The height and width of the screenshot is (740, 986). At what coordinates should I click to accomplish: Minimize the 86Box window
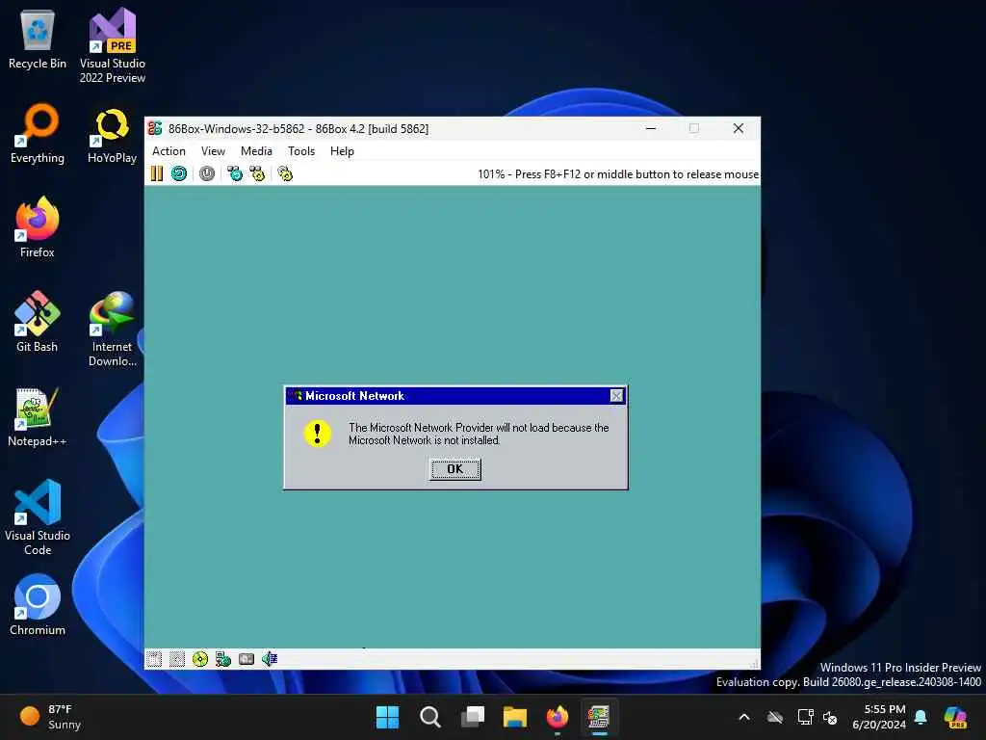[x=651, y=128]
